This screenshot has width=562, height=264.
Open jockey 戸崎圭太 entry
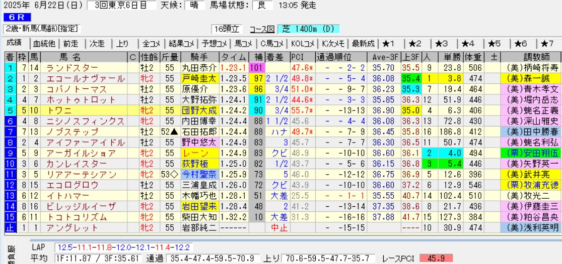point(199,78)
